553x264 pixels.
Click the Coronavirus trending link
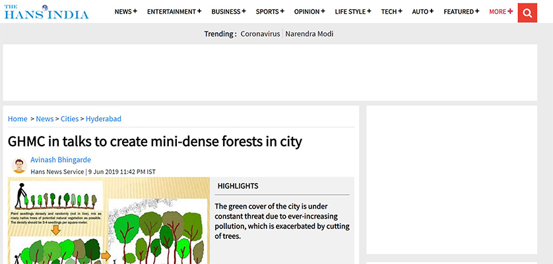[260, 34]
